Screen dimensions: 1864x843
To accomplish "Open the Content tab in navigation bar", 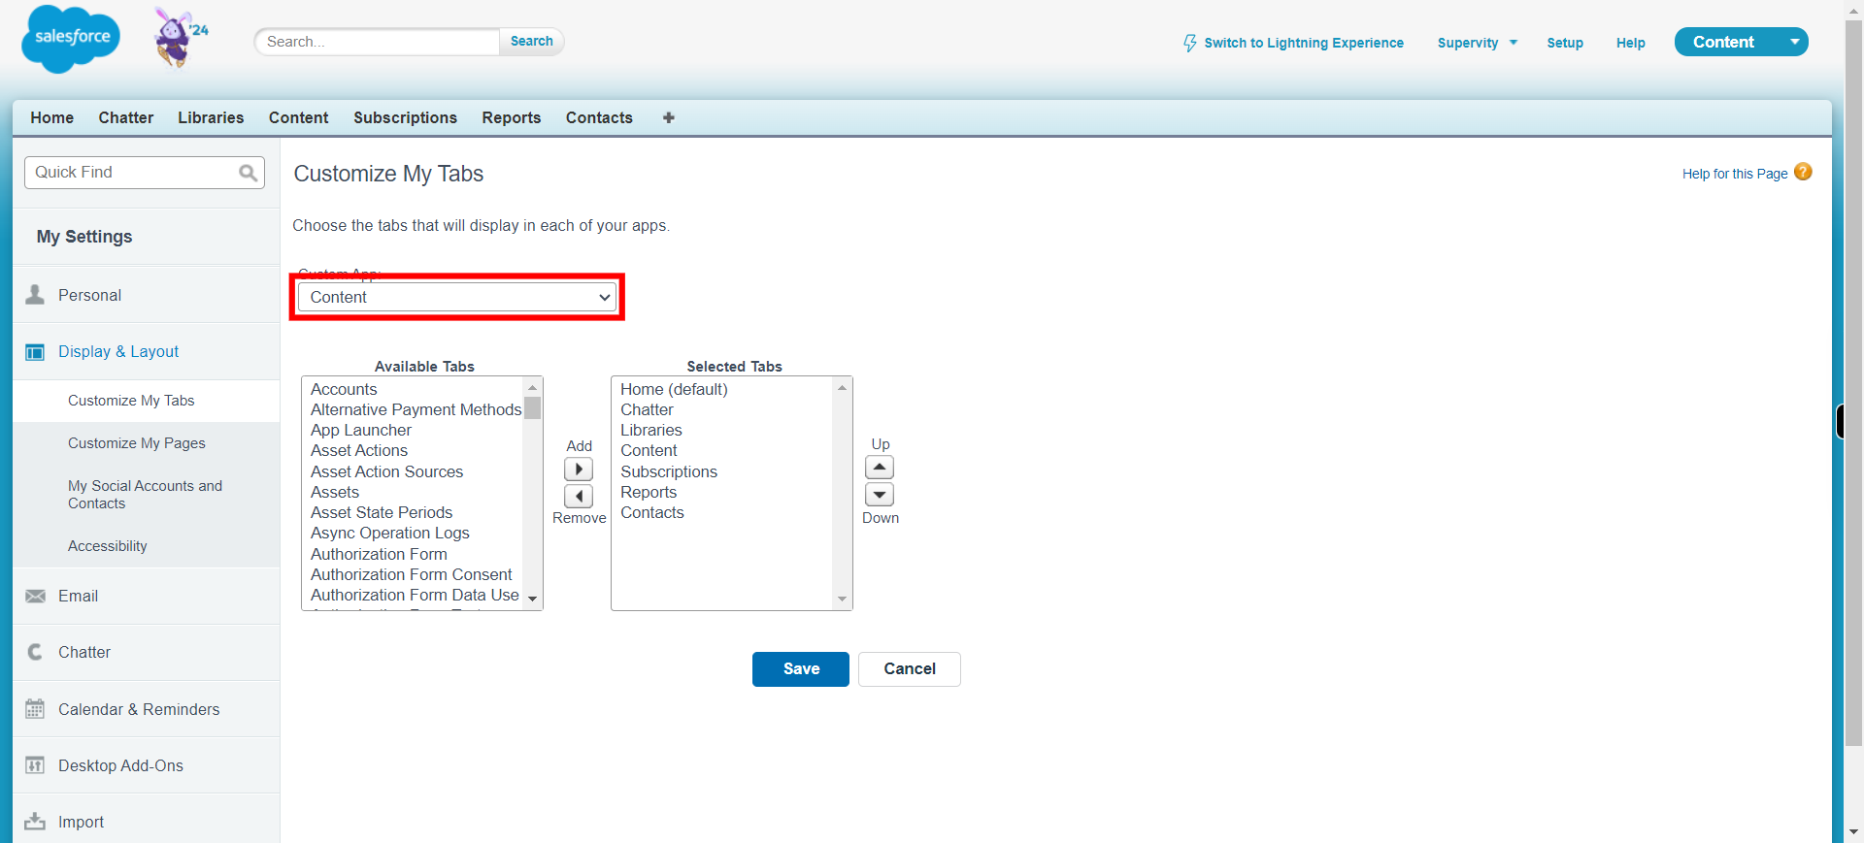I will (299, 117).
